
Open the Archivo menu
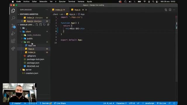(x=26, y=1)
